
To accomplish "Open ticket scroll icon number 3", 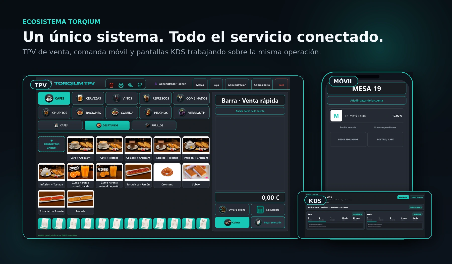I will tap(73, 224).
